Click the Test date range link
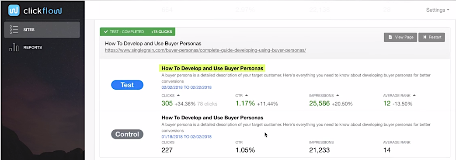 pos(186,87)
